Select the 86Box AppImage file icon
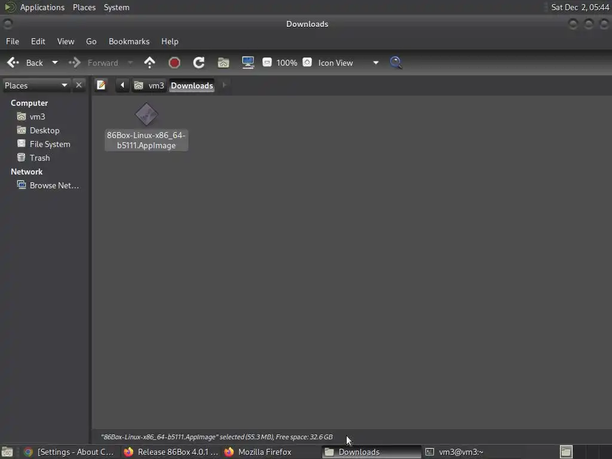The image size is (612, 459). click(x=146, y=114)
